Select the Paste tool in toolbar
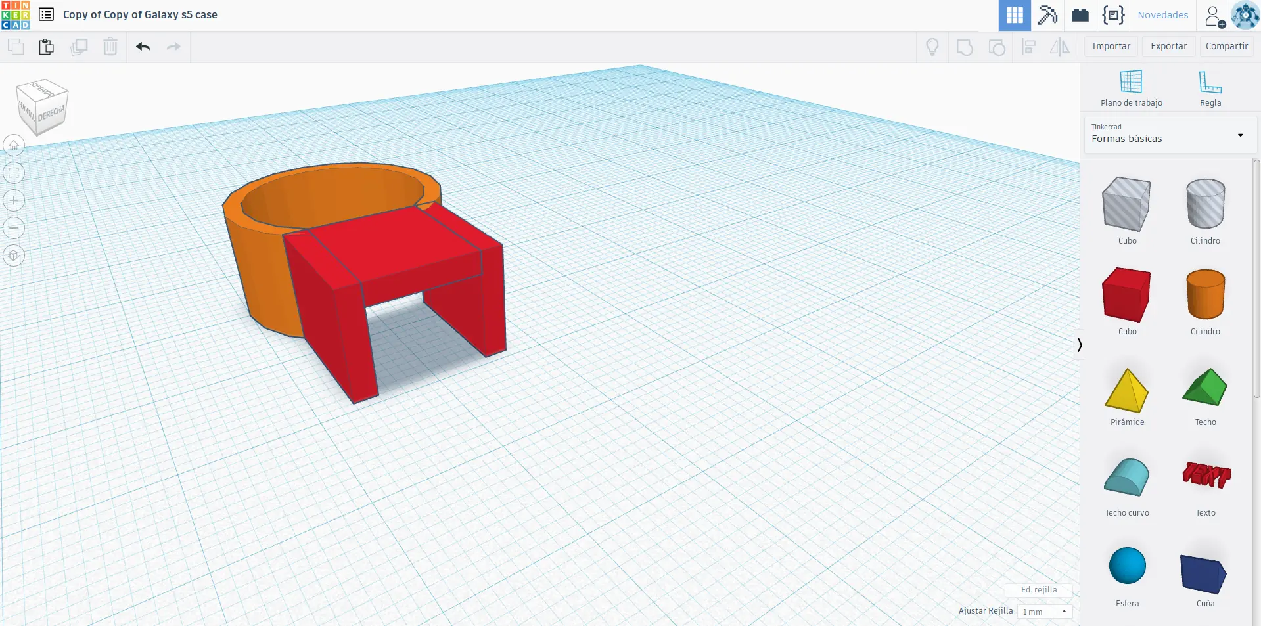The width and height of the screenshot is (1261, 626). [x=47, y=47]
